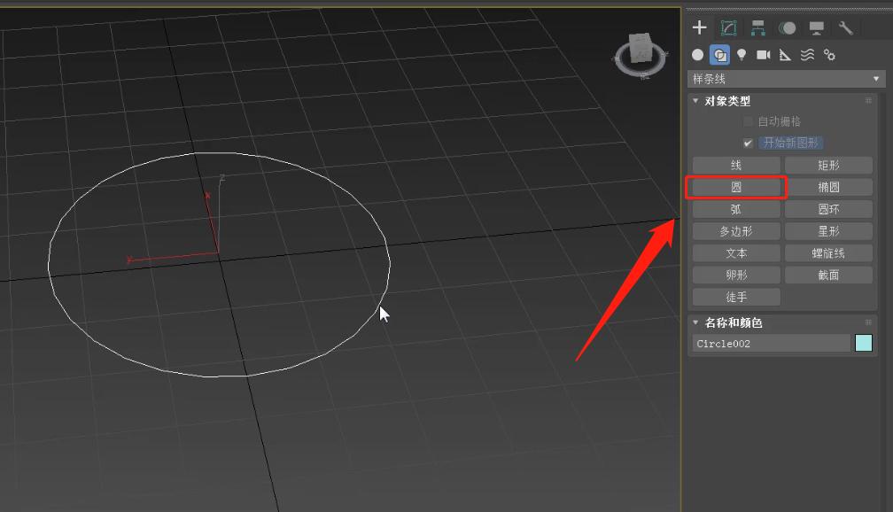This screenshot has height=512, width=893.
Task: Open the Utilities wrench tab
Action: [845, 27]
